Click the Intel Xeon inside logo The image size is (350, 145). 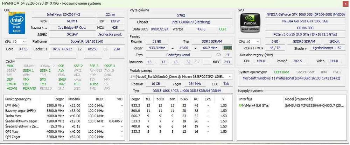click(17, 23)
